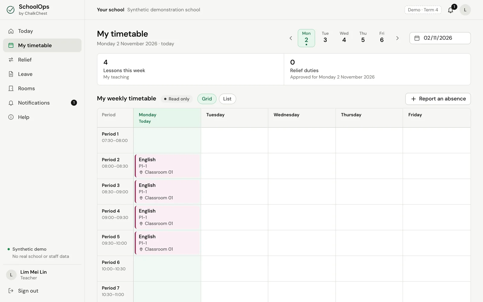Viewport: 483px width, 302px height.
Task: Open the user avatar in top bar
Action: pos(465,10)
